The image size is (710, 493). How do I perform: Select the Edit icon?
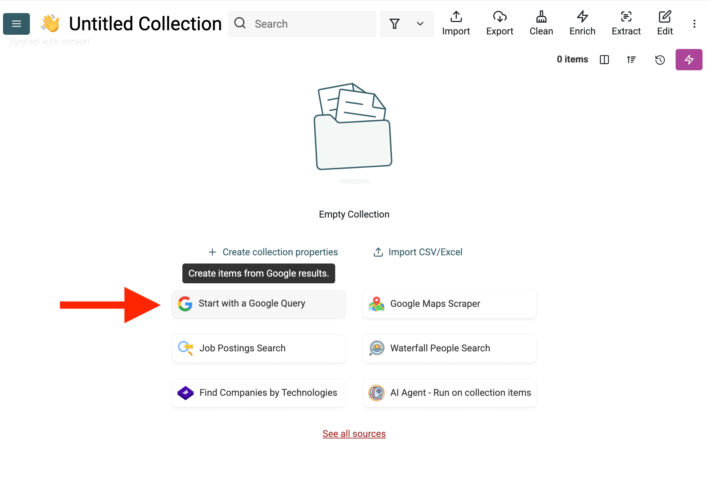[x=664, y=23]
